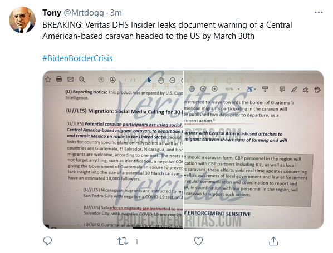
Task: Open the right document image
Action: tap(253, 150)
